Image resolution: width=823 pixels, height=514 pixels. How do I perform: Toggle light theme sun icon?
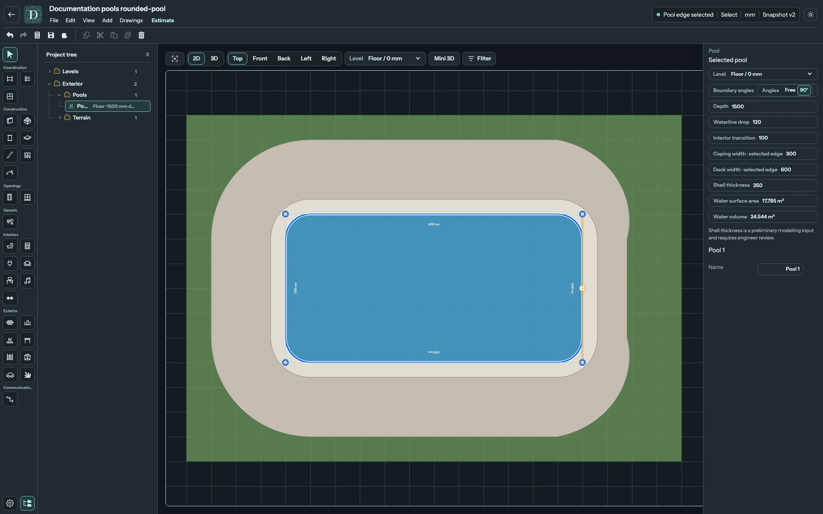coord(811,15)
